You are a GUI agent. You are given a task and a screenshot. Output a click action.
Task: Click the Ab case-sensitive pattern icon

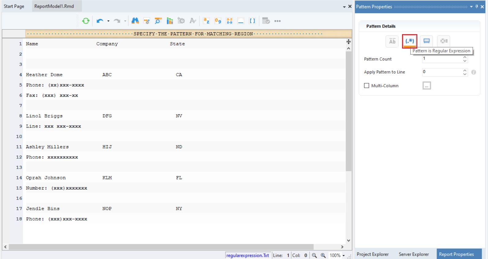tap(392, 41)
